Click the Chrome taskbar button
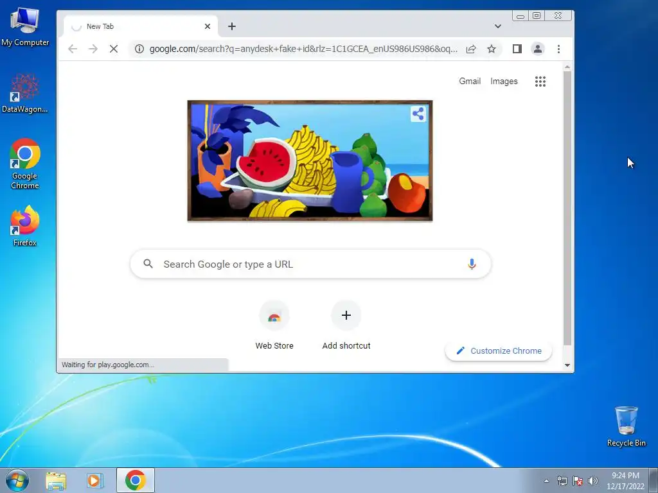The image size is (658, 493). (135, 480)
